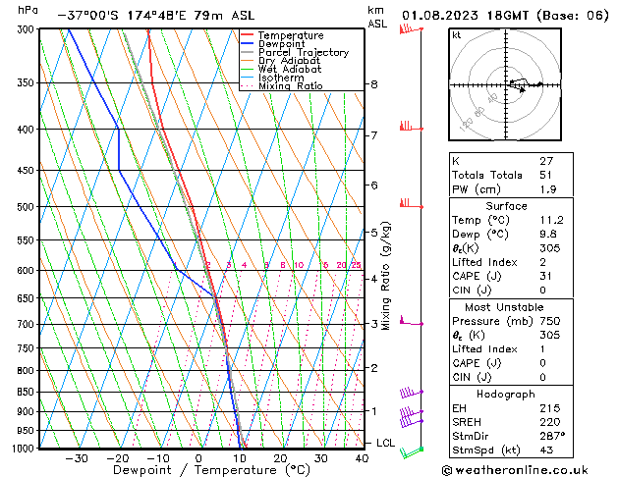Click the CAPE value in Surface table
The width and height of the screenshot is (618, 477).
[545, 276]
